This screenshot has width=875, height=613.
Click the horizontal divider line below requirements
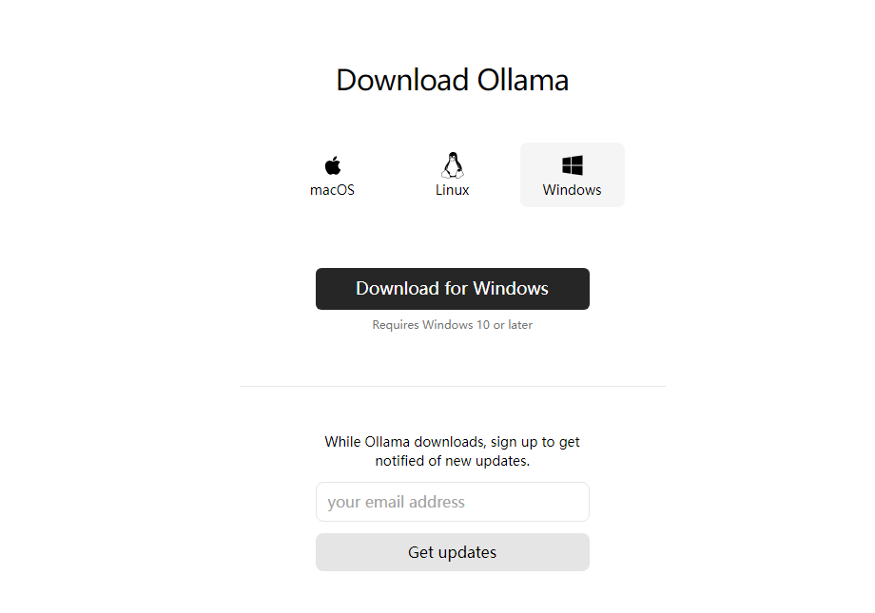pyautogui.click(x=453, y=386)
